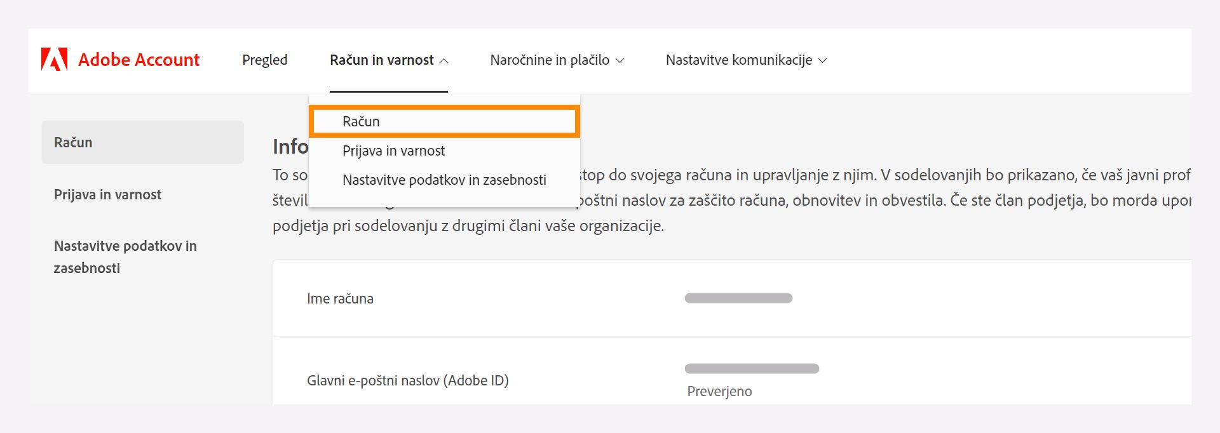Select "Račun" in the open dropdown menu
This screenshot has height=433, width=1220.
pos(360,121)
